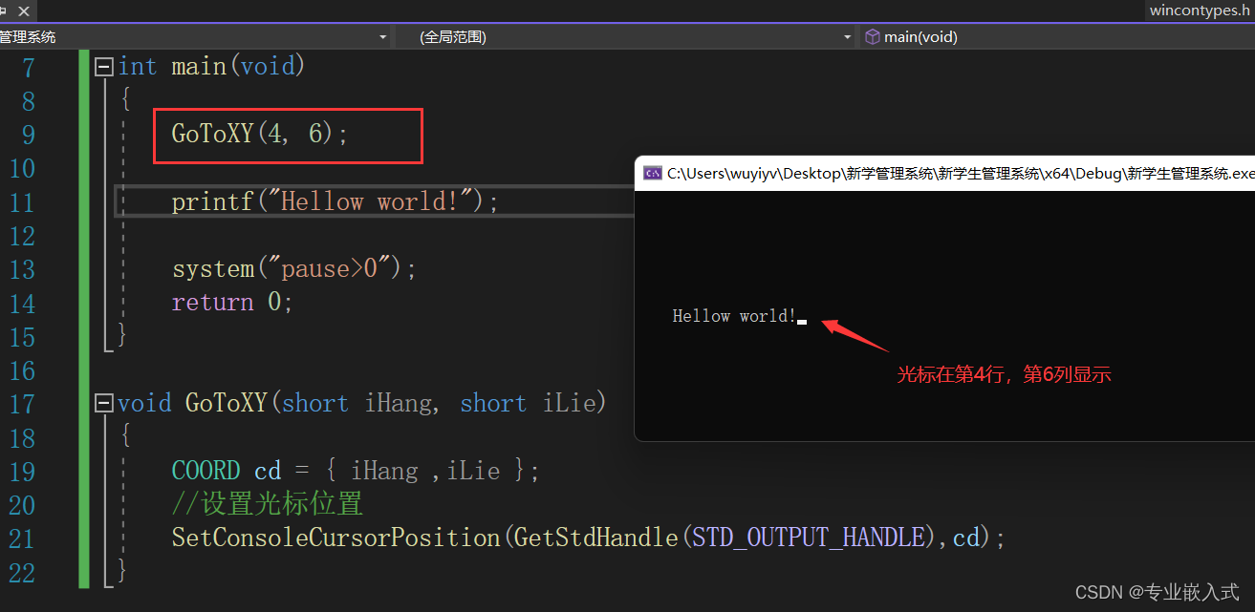The image size is (1255, 612).
Task: Click the console window path title text
Action: pos(961,174)
